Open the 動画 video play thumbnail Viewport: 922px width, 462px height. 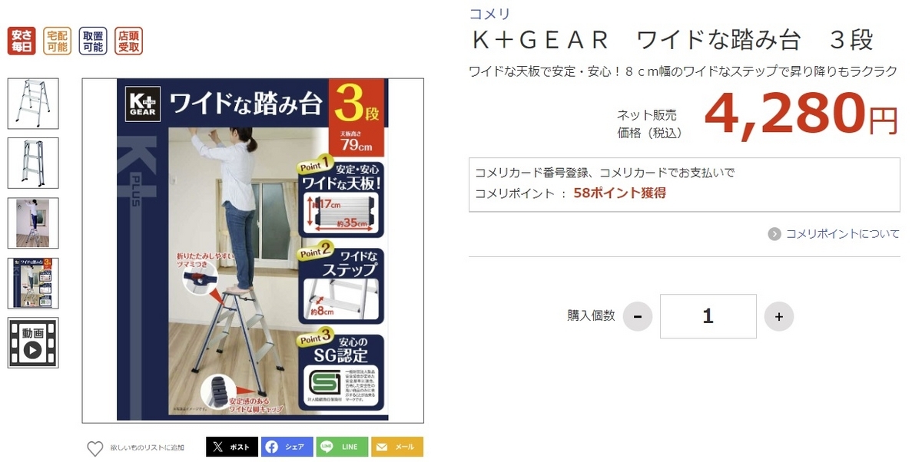[x=33, y=343]
